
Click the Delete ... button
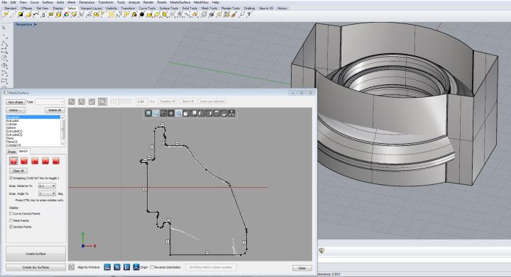[x=16, y=111]
